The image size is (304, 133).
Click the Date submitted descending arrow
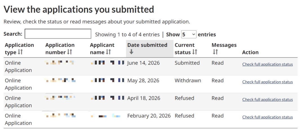[x=131, y=52]
